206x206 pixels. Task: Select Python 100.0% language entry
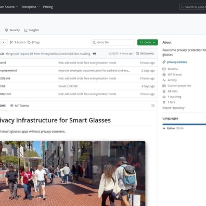(175, 128)
